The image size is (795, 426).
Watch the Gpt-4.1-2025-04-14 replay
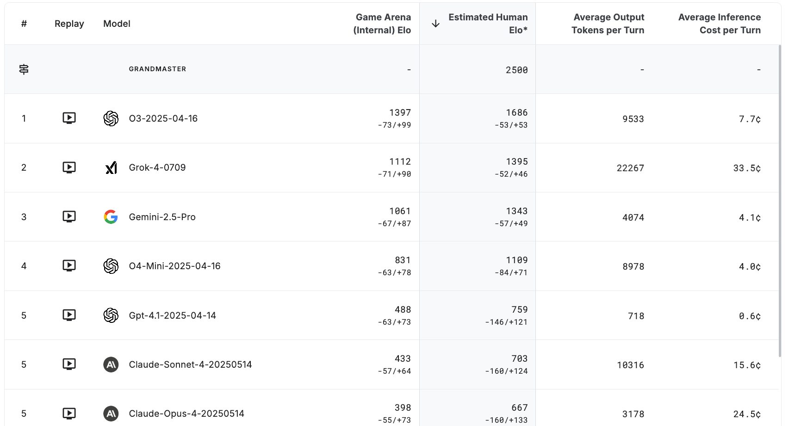coord(69,315)
